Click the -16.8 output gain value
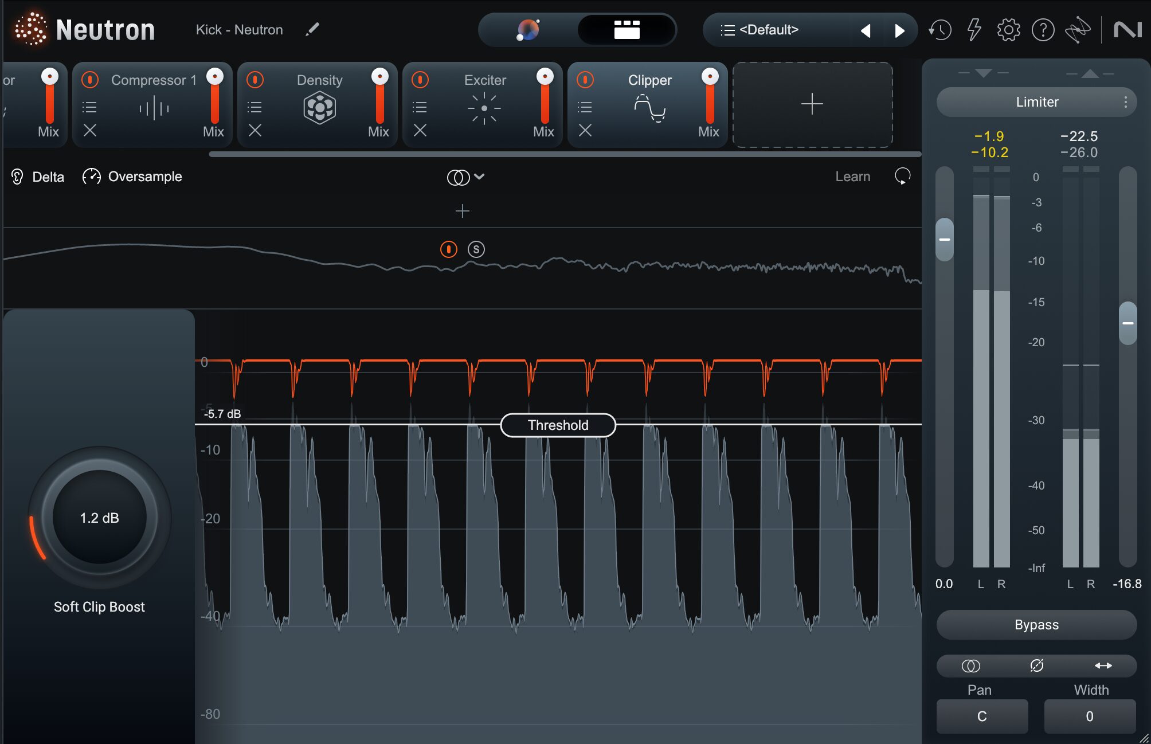The width and height of the screenshot is (1151, 744). tap(1127, 584)
